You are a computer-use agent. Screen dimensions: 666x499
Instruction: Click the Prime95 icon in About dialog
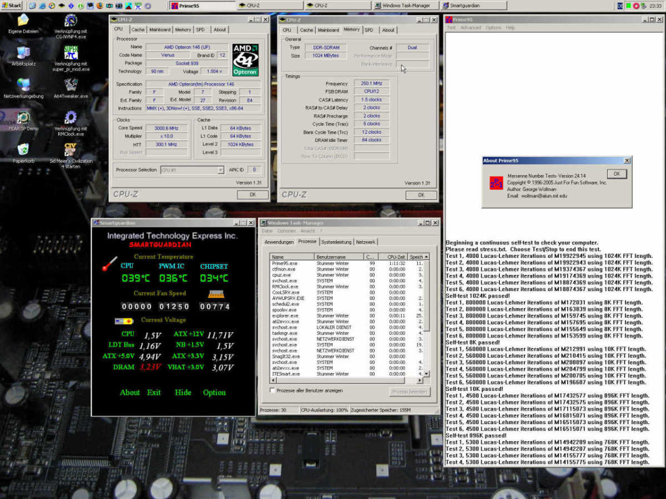[496, 183]
